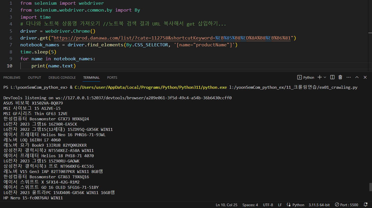372x208 pixels.
Task: Click '삼성전자 갤럭시북3 프로 NT960XFG-KC51G' line
Action: (49, 166)
